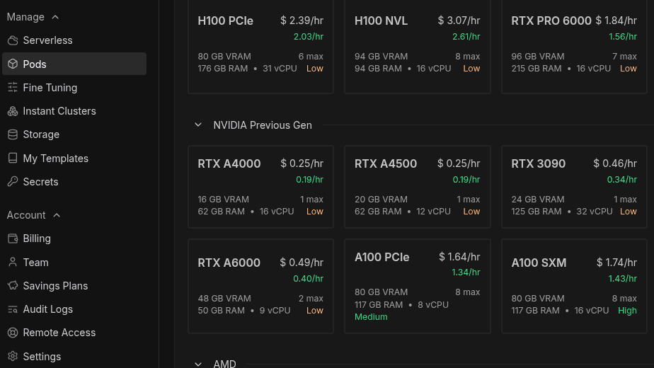Collapse the AMD section chevron

click(198, 364)
